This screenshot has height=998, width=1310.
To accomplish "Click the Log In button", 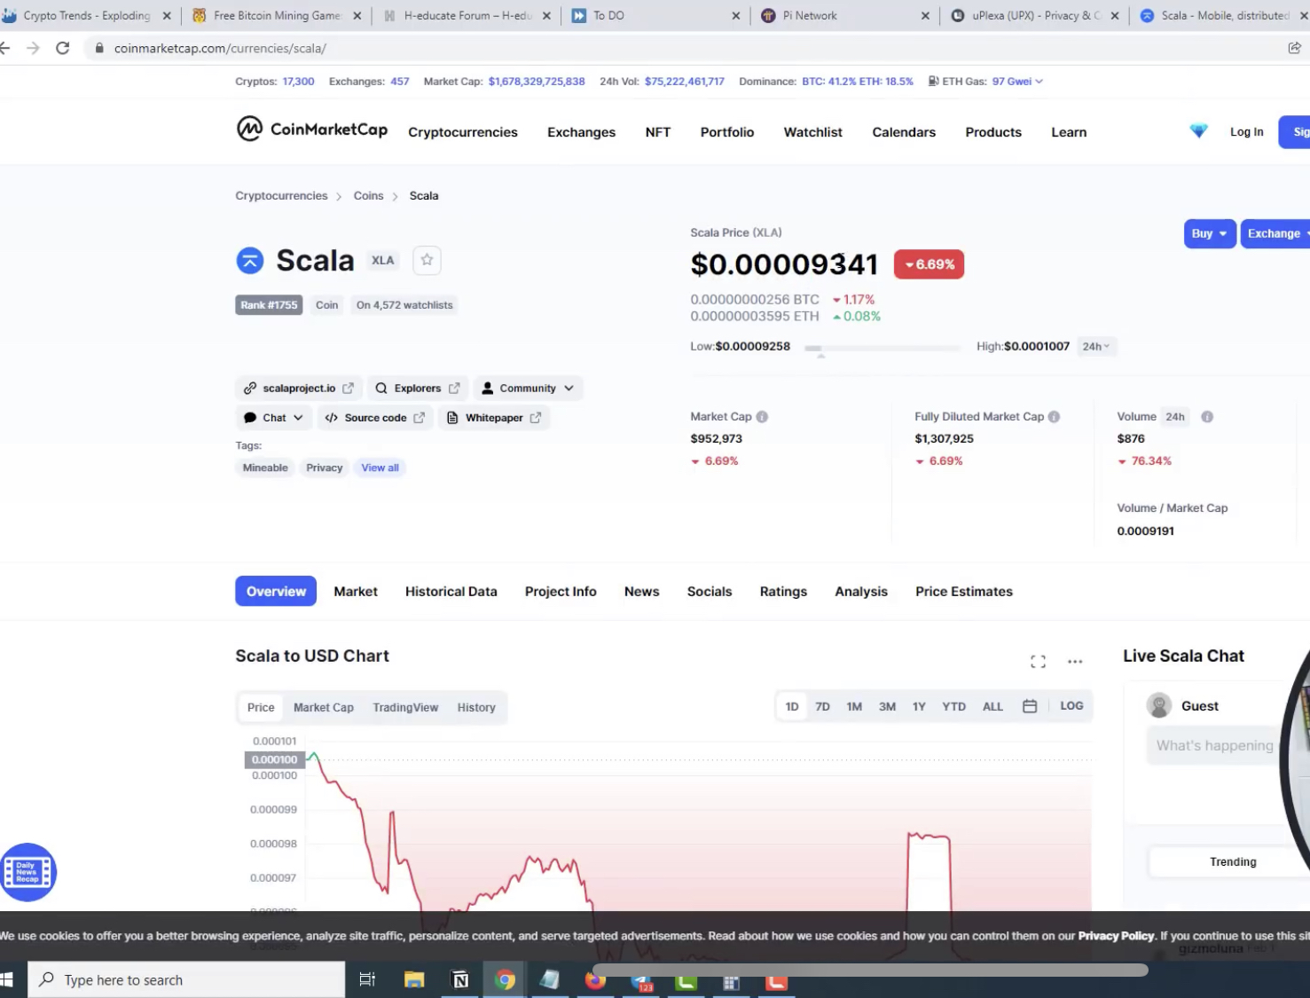I will (1246, 132).
